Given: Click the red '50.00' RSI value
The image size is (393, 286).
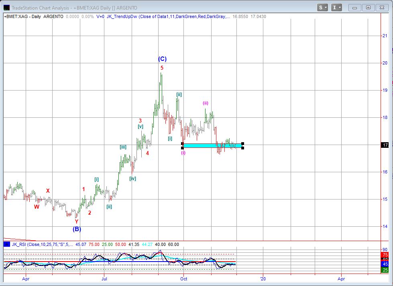Looking at the screenshot, I should [x=120, y=244].
